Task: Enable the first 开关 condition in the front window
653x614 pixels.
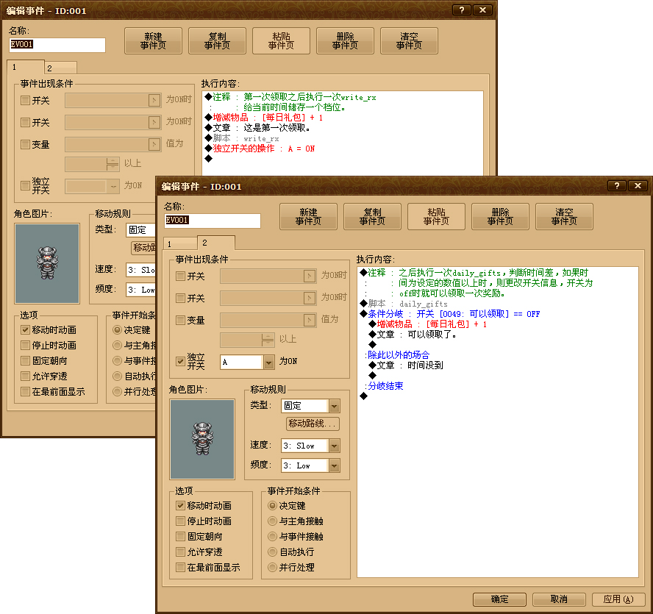Action: click(x=180, y=276)
